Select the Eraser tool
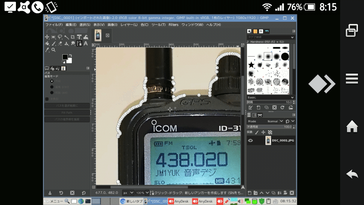This screenshot has height=205, width=364. (x=60, y=43)
